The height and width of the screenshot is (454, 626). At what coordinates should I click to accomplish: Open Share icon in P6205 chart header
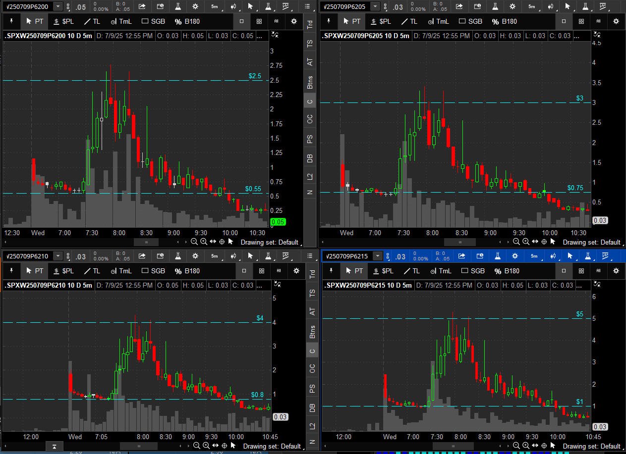[459, 6]
